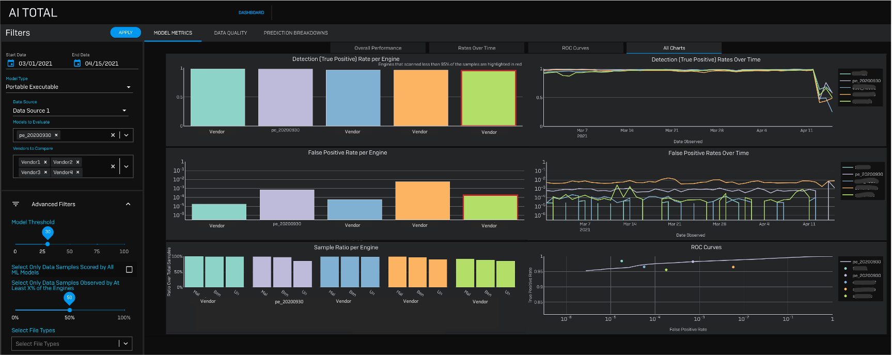Click the Apply filters button
892x355 pixels.
click(x=126, y=33)
